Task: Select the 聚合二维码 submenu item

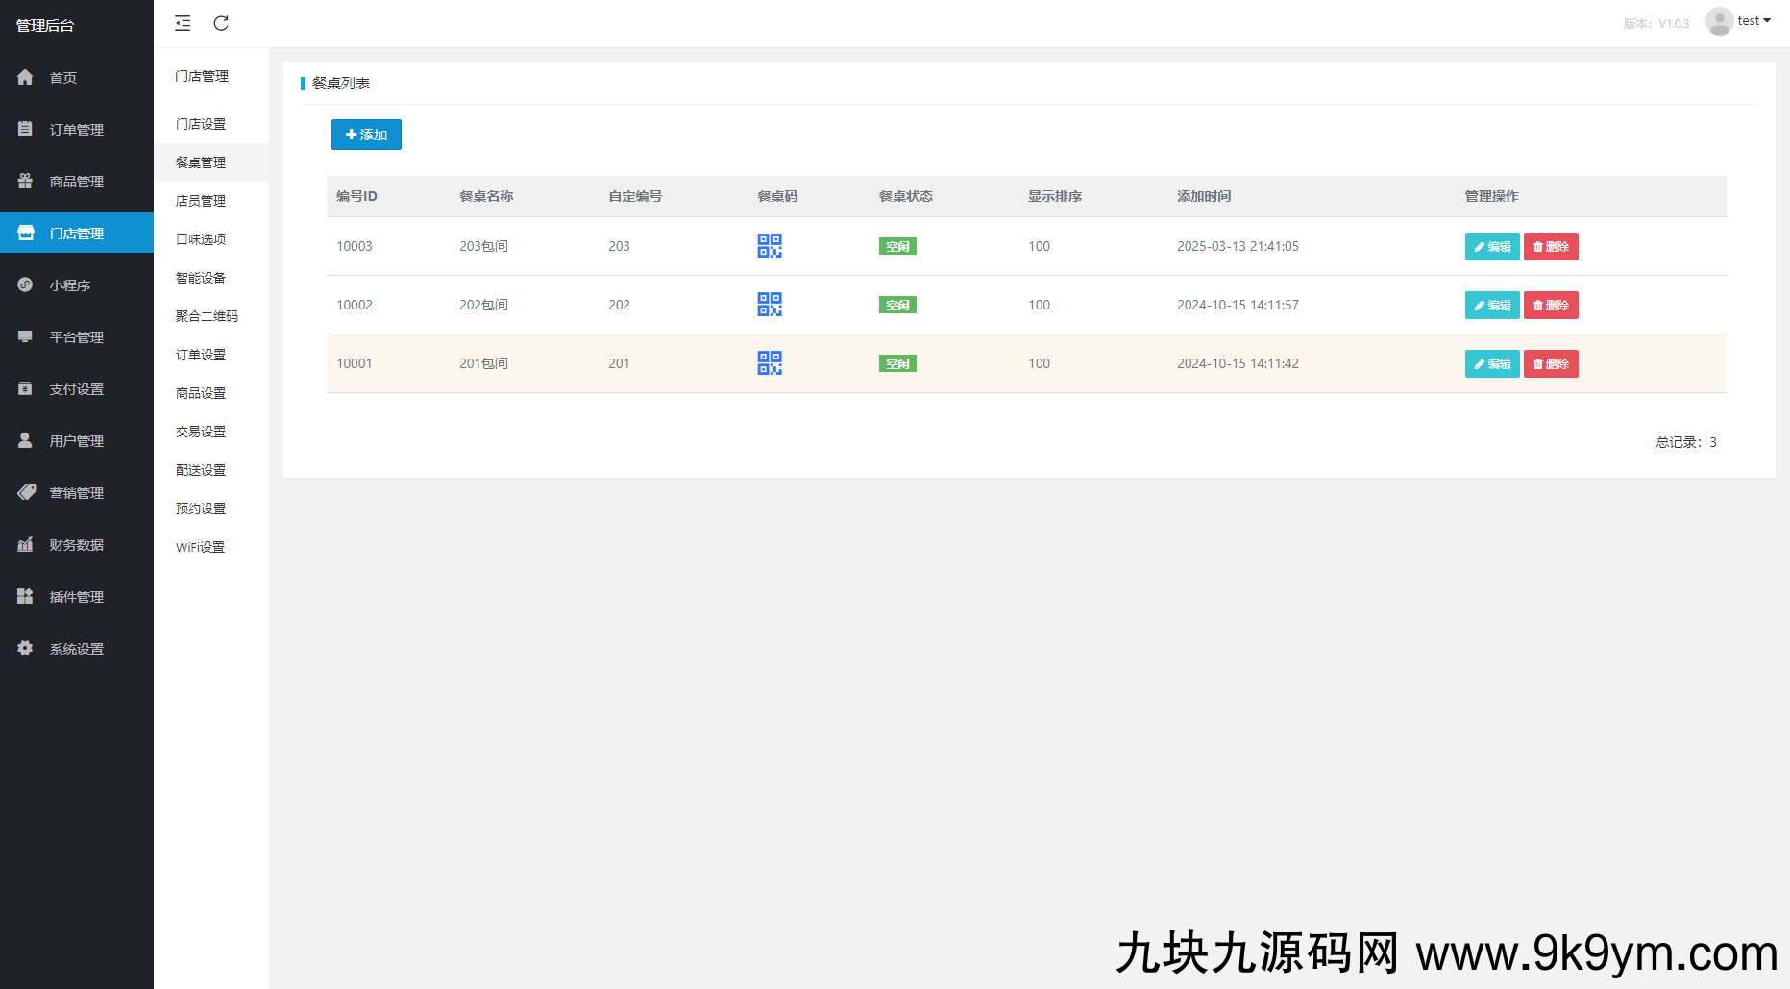Action: (x=211, y=316)
